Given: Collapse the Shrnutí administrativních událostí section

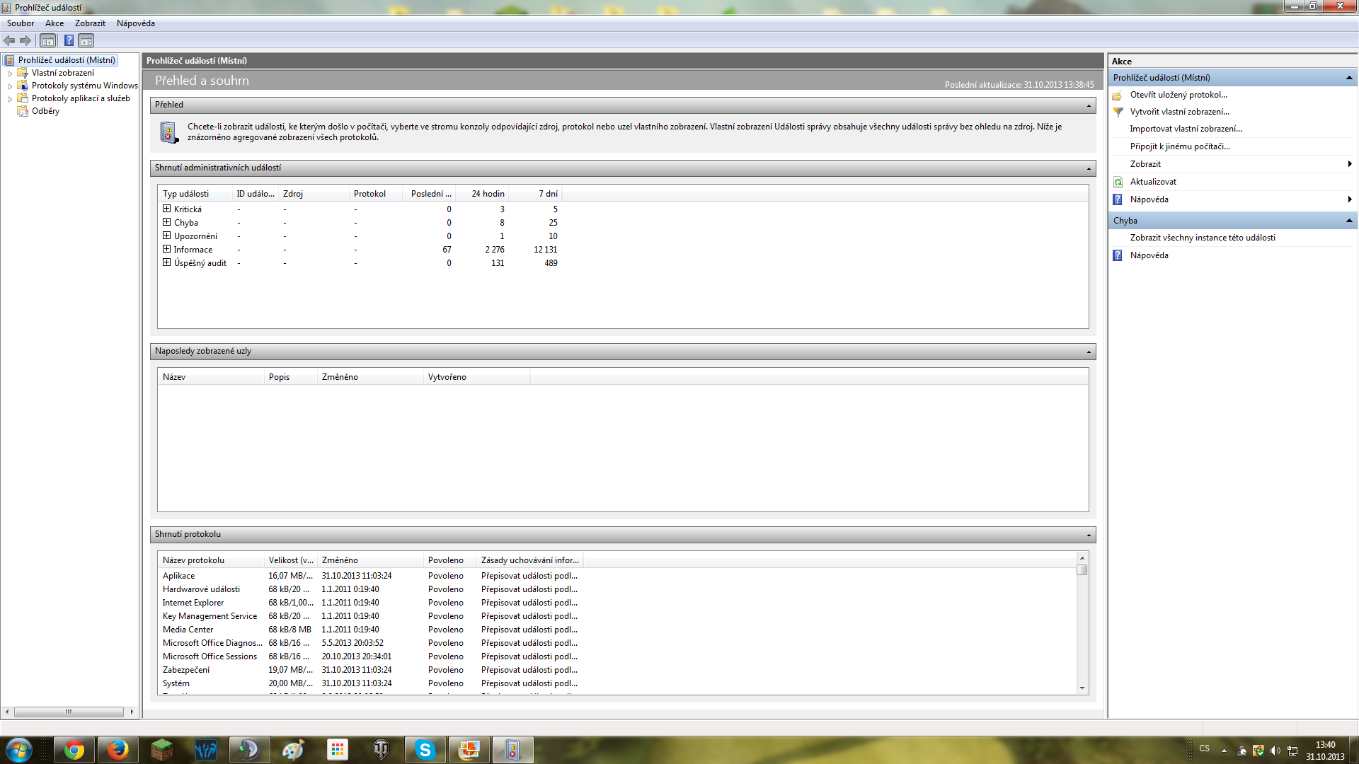Looking at the screenshot, I should point(1089,168).
